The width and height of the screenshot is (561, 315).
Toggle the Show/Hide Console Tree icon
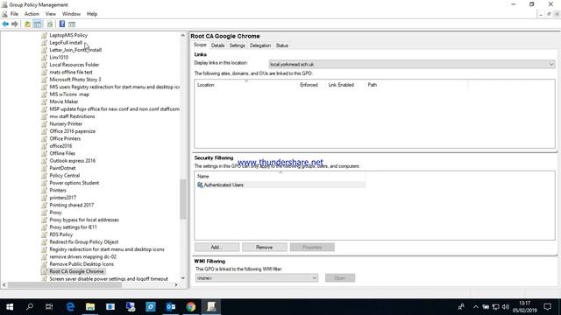click(37, 24)
